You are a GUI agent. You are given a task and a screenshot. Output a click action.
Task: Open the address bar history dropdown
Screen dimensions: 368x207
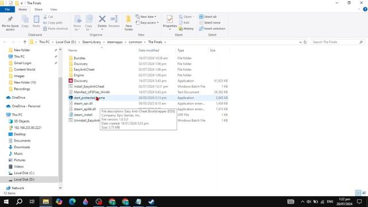(x=300, y=42)
